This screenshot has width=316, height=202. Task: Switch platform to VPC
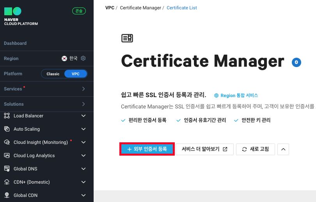[x=76, y=74]
